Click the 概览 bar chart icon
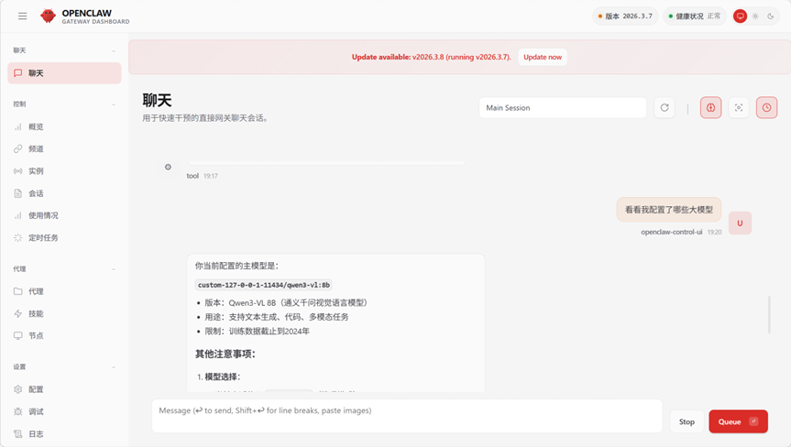This screenshot has height=447, width=791. tap(18, 126)
